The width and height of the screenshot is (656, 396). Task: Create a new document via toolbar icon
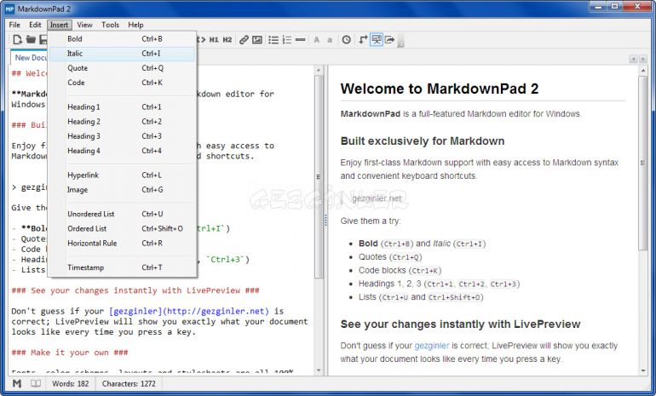click(x=17, y=40)
